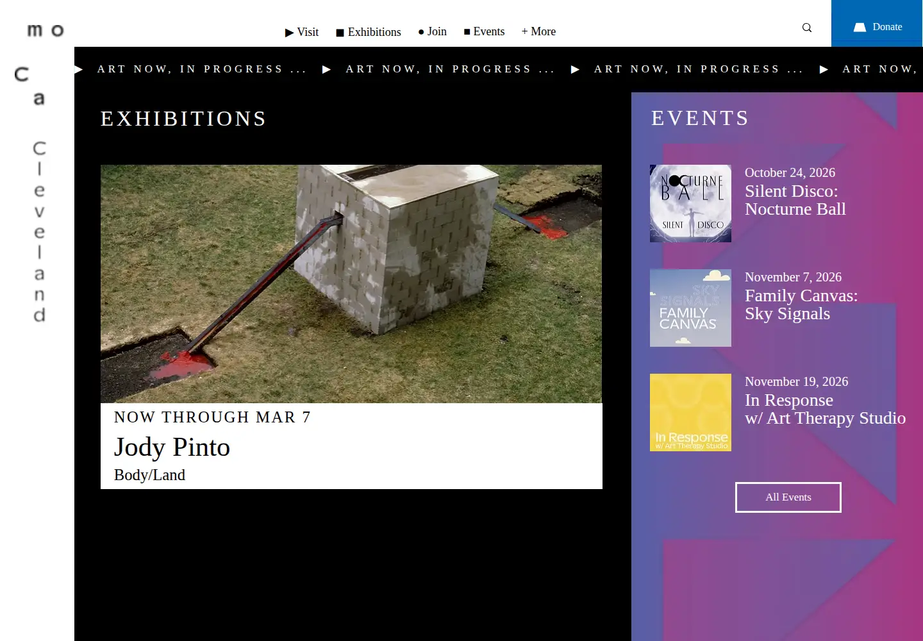
Task: Open the Silent Disco: Nocturne Ball link
Action: [795, 200]
